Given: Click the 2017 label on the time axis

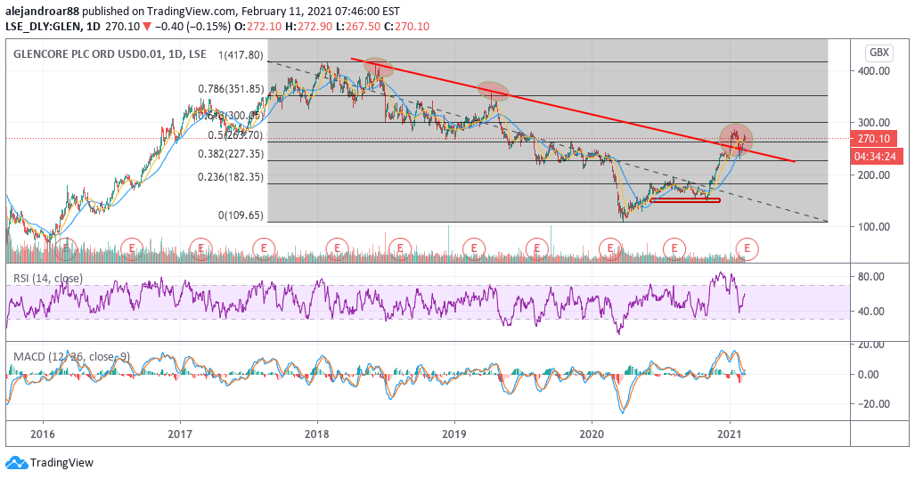Looking at the screenshot, I should pyautogui.click(x=180, y=434).
